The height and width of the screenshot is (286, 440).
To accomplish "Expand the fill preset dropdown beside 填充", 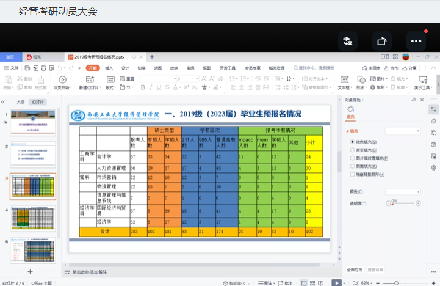I will [403, 131].
